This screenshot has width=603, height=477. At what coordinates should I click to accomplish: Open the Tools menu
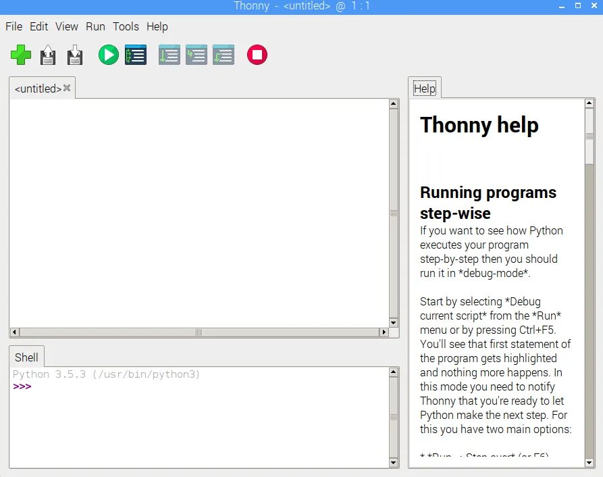click(x=126, y=26)
